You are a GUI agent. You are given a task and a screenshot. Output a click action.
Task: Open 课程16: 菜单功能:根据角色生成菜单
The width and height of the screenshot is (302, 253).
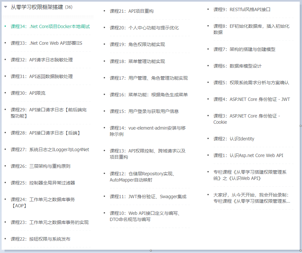(149, 94)
